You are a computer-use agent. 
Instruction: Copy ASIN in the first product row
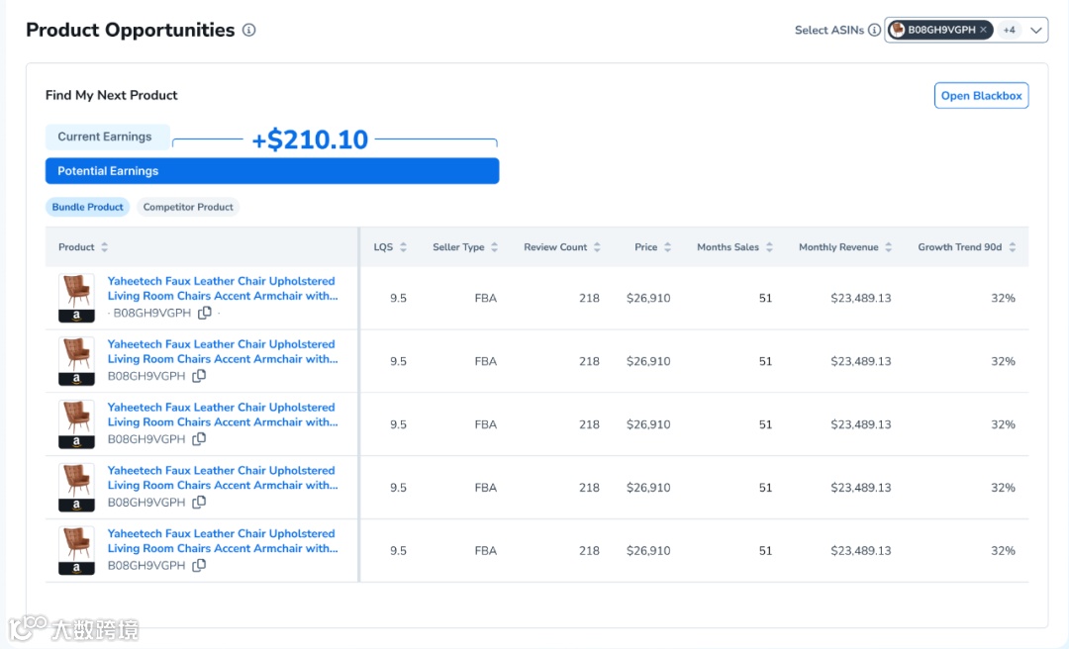pos(205,313)
